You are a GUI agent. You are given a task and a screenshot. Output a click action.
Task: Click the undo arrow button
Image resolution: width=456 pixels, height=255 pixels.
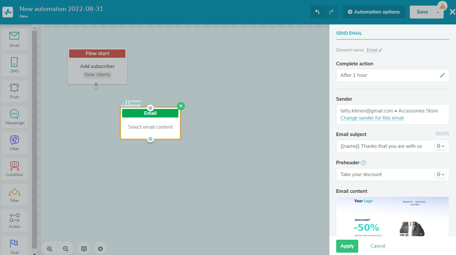(317, 12)
